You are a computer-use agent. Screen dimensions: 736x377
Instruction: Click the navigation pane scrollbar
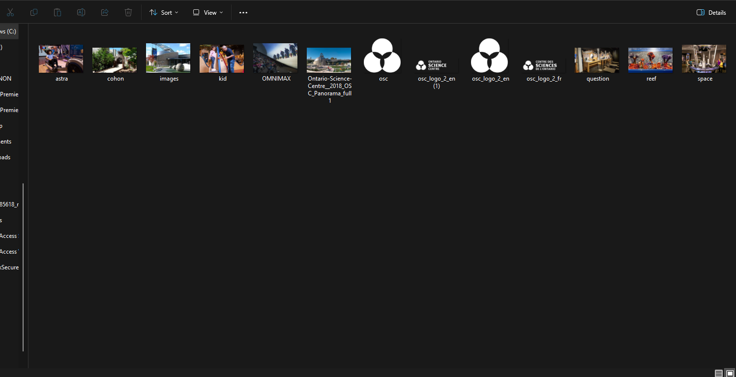click(23, 267)
